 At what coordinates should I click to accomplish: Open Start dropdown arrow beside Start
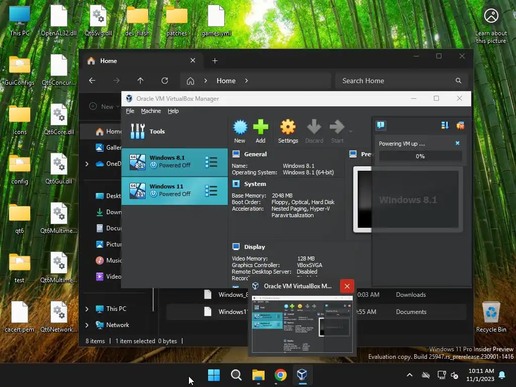351,132
